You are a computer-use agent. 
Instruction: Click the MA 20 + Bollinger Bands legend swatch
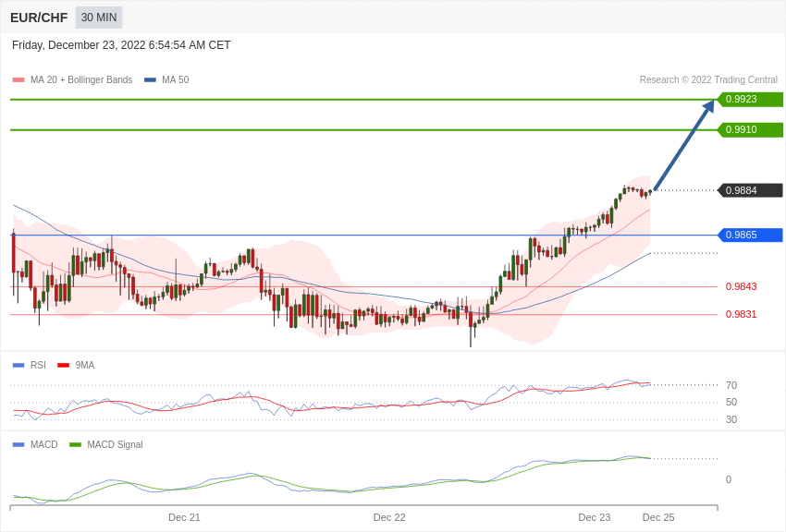coord(18,80)
